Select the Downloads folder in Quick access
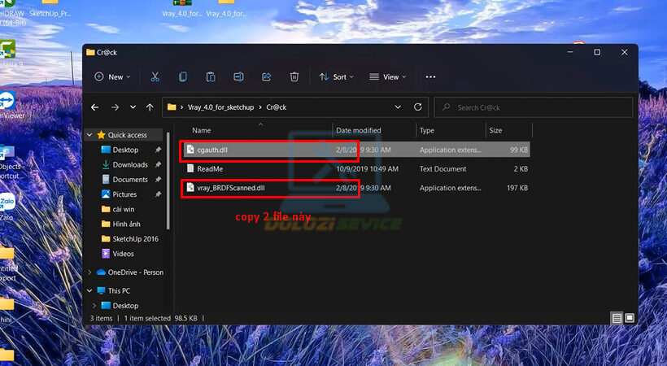This screenshot has height=366, width=667. 129,164
